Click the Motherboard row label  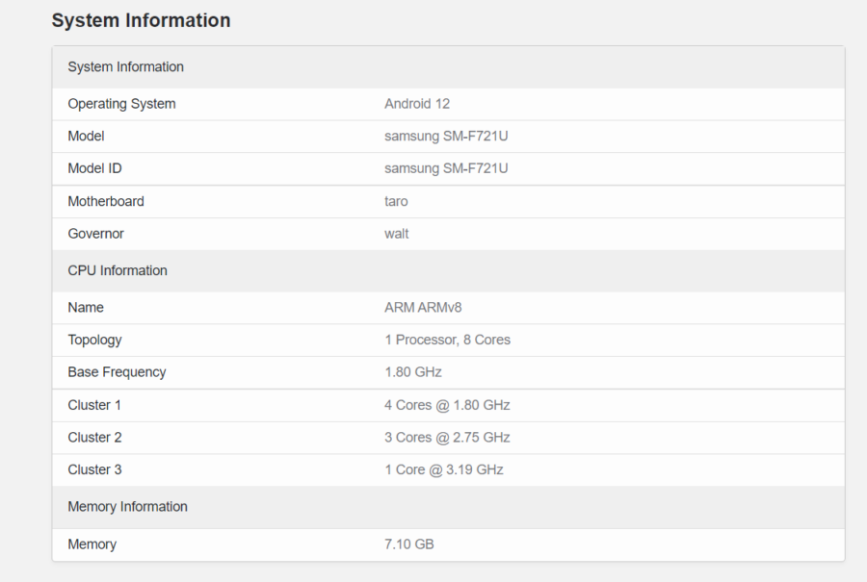click(x=106, y=201)
